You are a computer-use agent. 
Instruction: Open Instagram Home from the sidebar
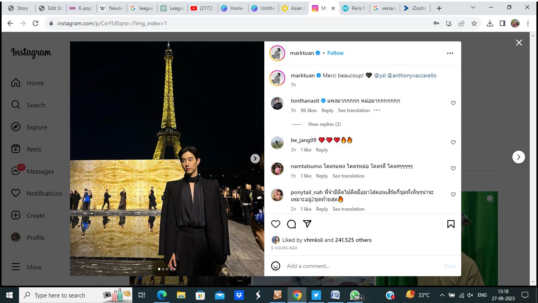coord(27,83)
